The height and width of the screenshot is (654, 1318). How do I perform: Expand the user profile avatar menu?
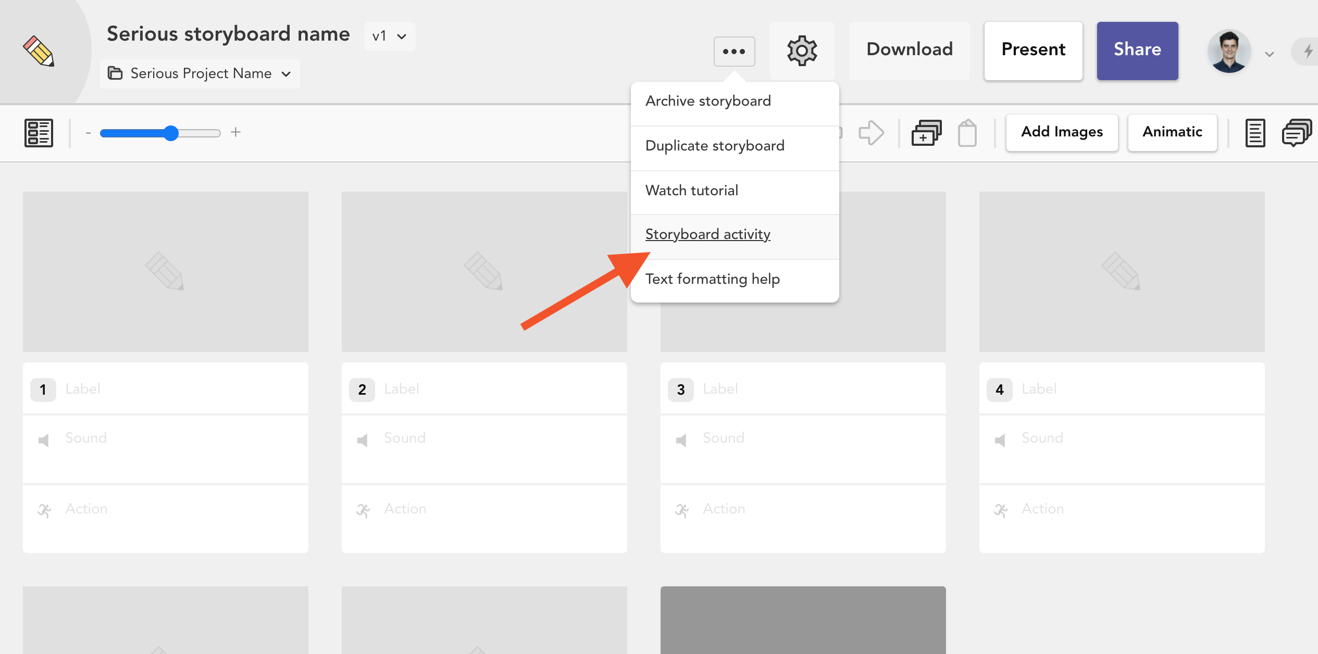click(1230, 51)
